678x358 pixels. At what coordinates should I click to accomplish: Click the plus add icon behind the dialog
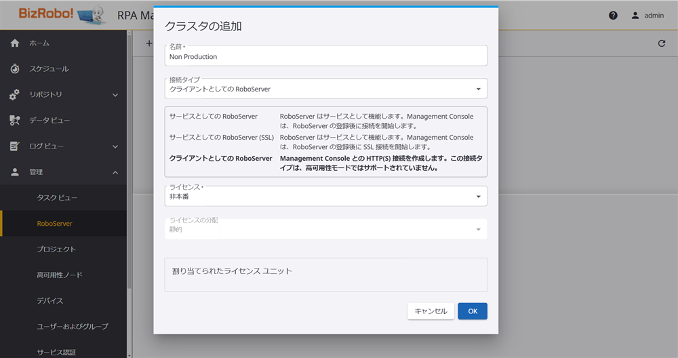click(148, 43)
